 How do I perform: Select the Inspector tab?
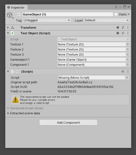tap(16, 8)
